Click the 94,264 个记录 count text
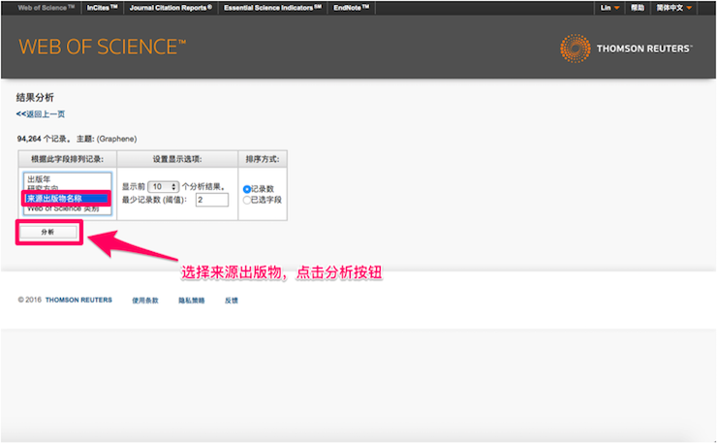Image resolution: width=717 pixels, height=444 pixels. click(44, 139)
